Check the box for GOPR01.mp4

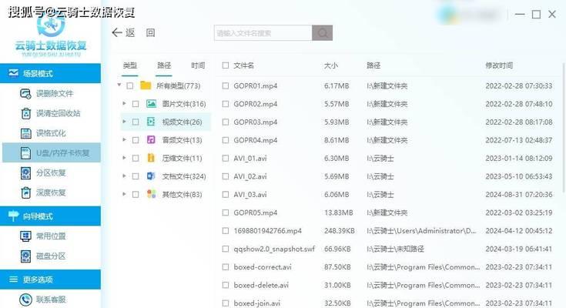225,86
